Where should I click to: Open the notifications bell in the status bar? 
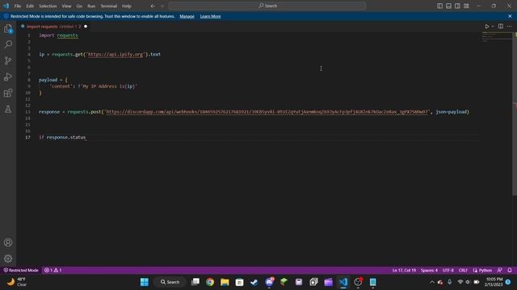pos(510,271)
